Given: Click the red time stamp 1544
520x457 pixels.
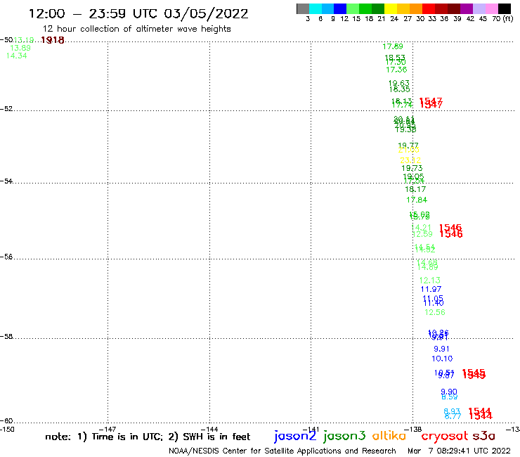Looking at the screenshot, I should click(x=480, y=413).
